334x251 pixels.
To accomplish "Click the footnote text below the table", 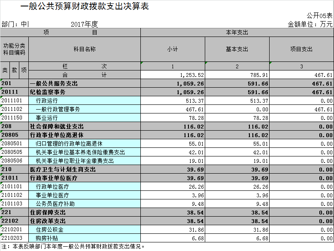I will [73, 247].
